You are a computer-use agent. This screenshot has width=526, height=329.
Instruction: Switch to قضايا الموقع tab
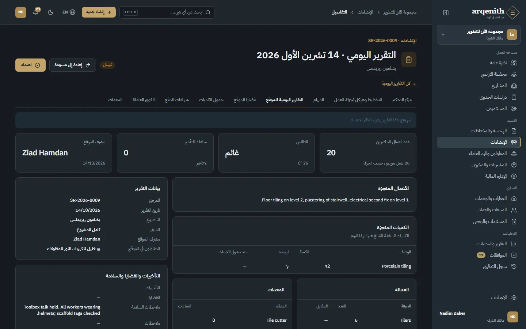(245, 100)
